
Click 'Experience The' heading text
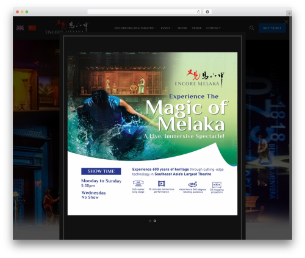click(194, 96)
